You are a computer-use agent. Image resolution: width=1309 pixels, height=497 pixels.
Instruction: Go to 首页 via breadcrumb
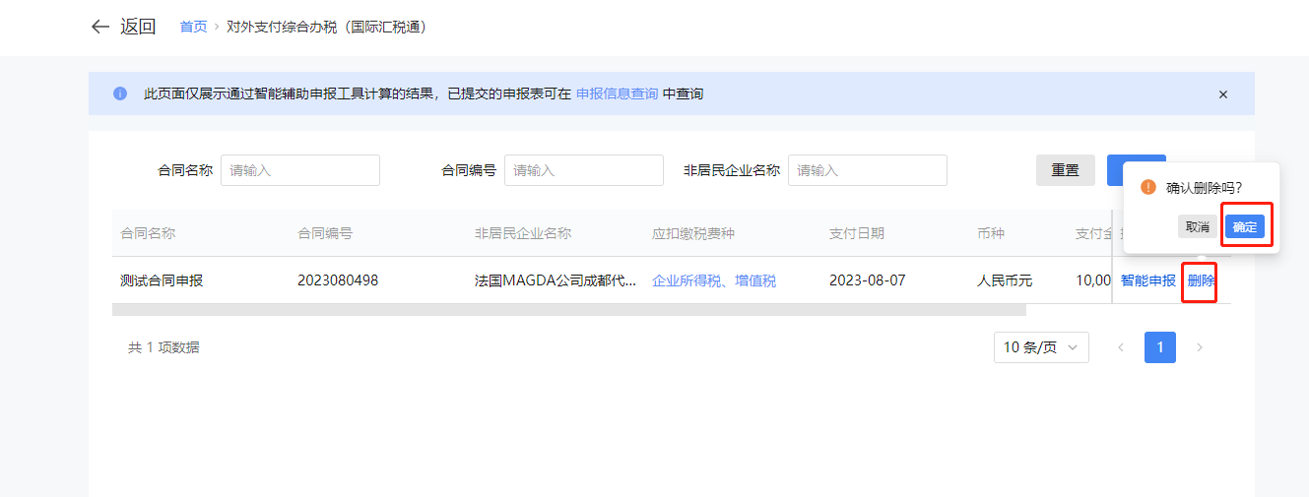[x=193, y=27]
